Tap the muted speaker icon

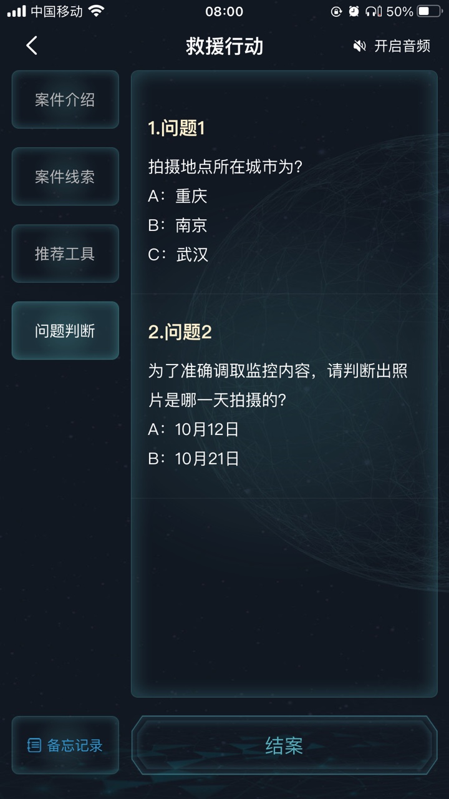[x=359, y=46]
